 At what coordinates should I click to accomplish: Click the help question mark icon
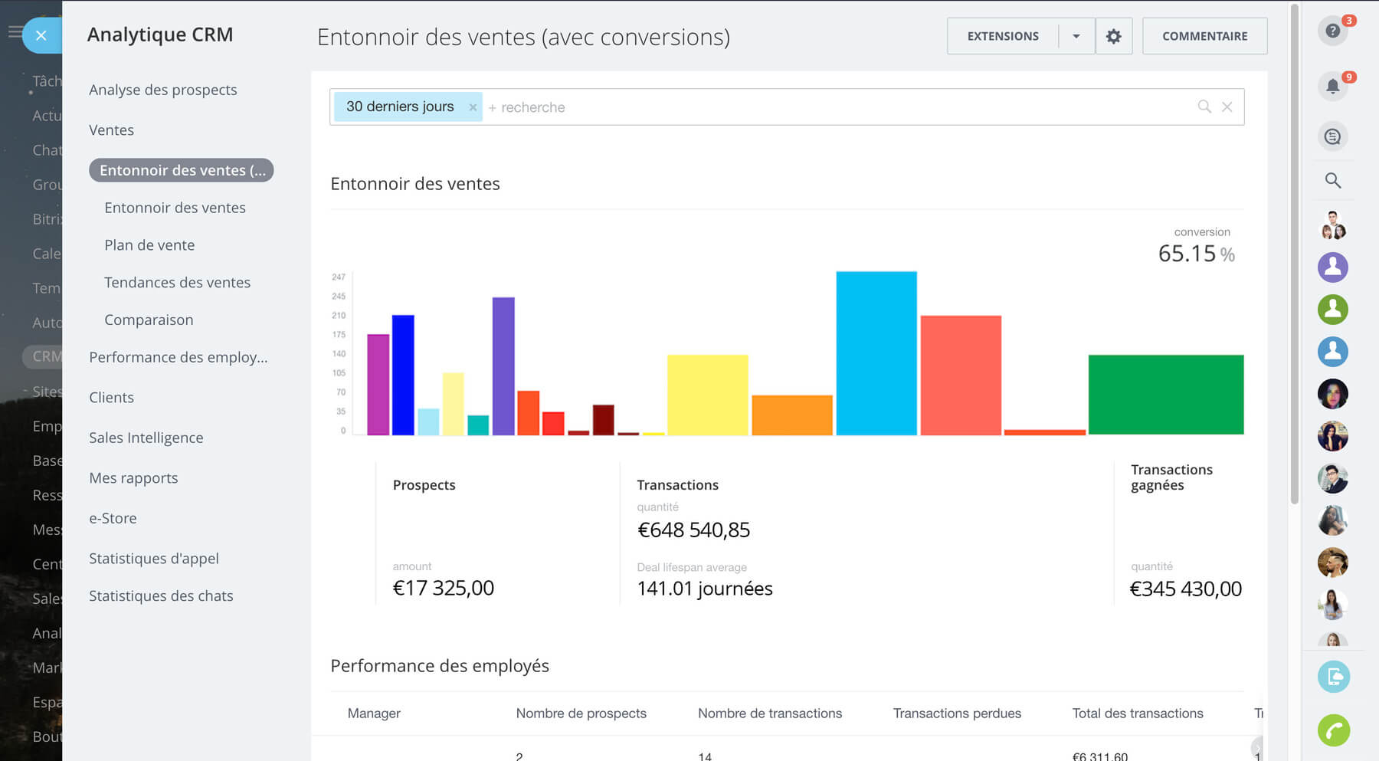(1332, 31)
